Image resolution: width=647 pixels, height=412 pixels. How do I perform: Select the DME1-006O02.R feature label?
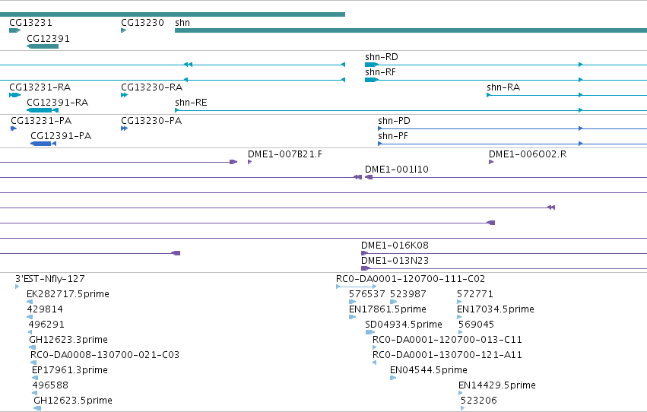click(x=528, y=154)
